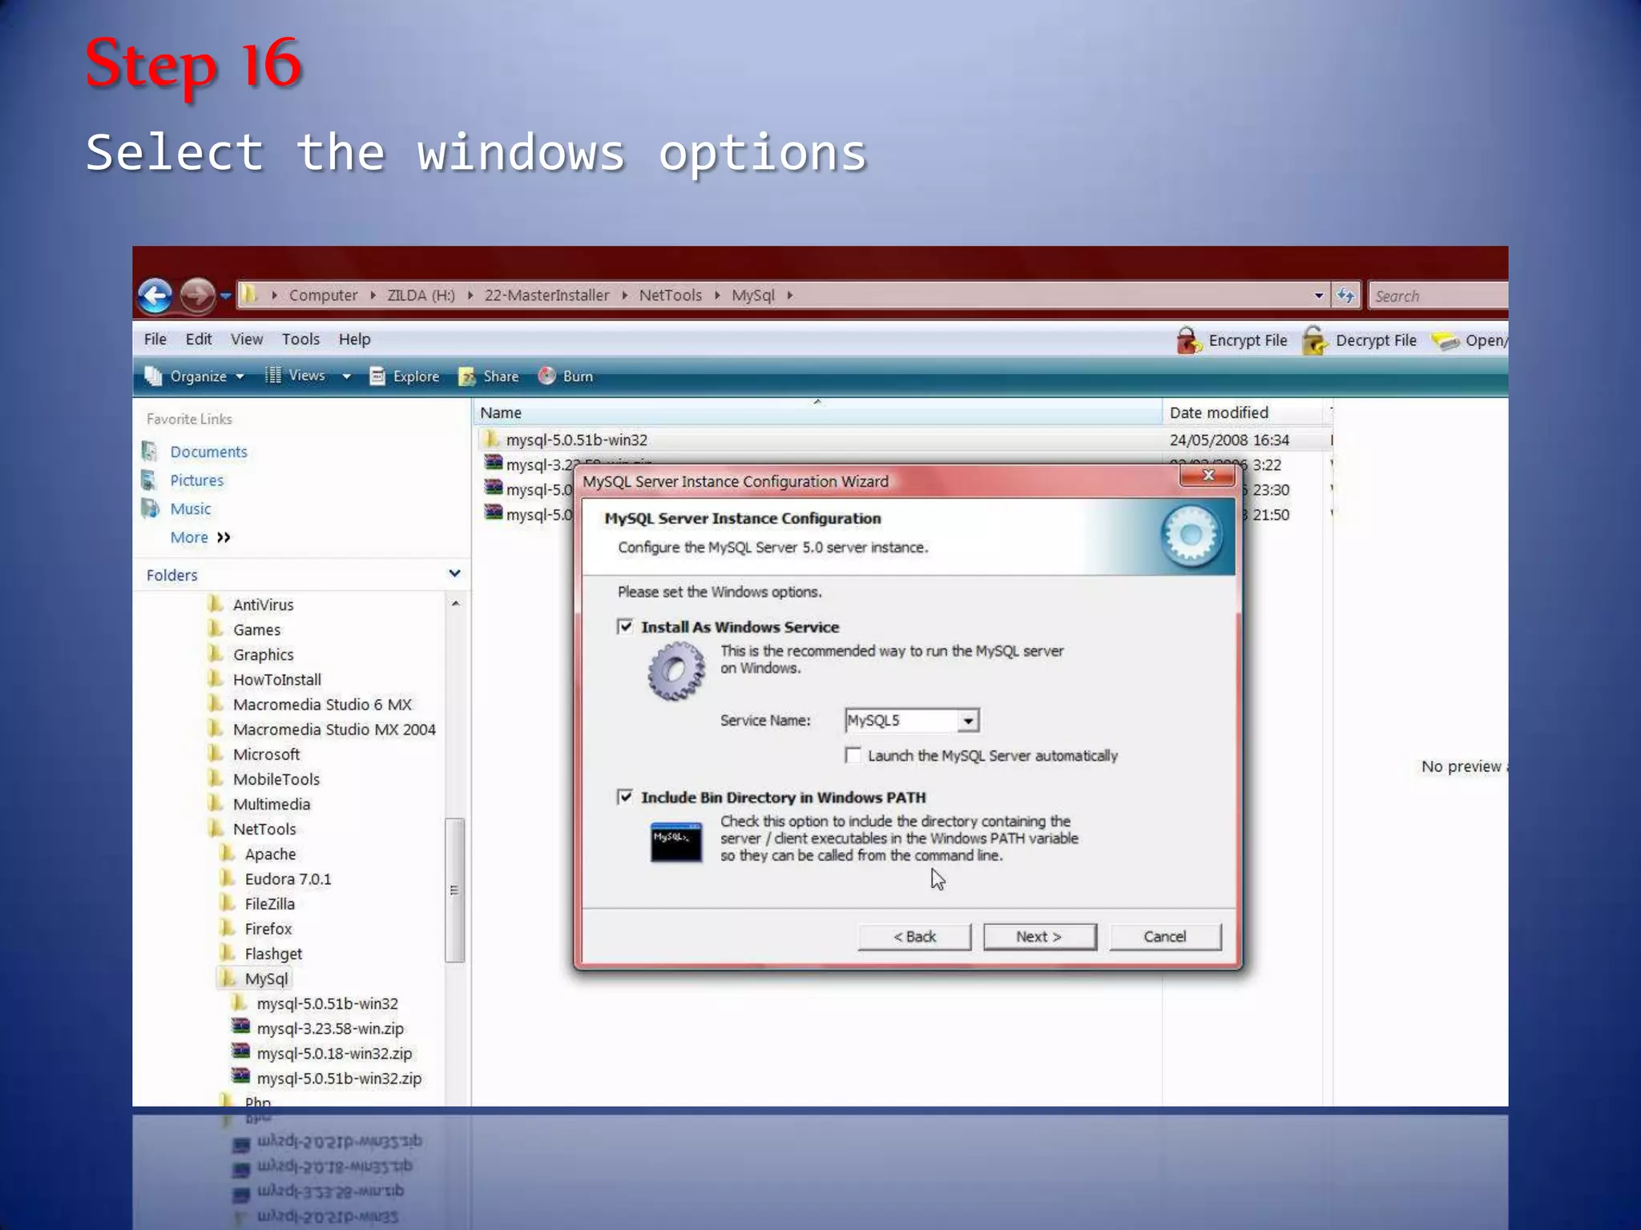Viewport: 1641px width, 1230px height.
Task: Select the mysql-3.23.58-win.zip icon in folder tree
Action: click(x=240, y=1027)
